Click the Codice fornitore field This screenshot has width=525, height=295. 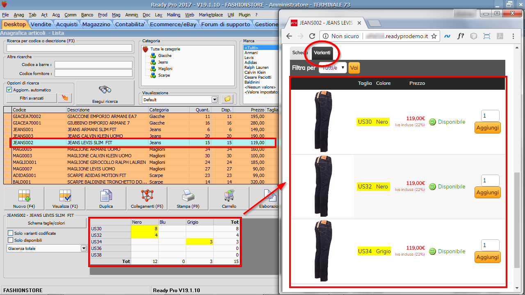click(x=94, y=73)
